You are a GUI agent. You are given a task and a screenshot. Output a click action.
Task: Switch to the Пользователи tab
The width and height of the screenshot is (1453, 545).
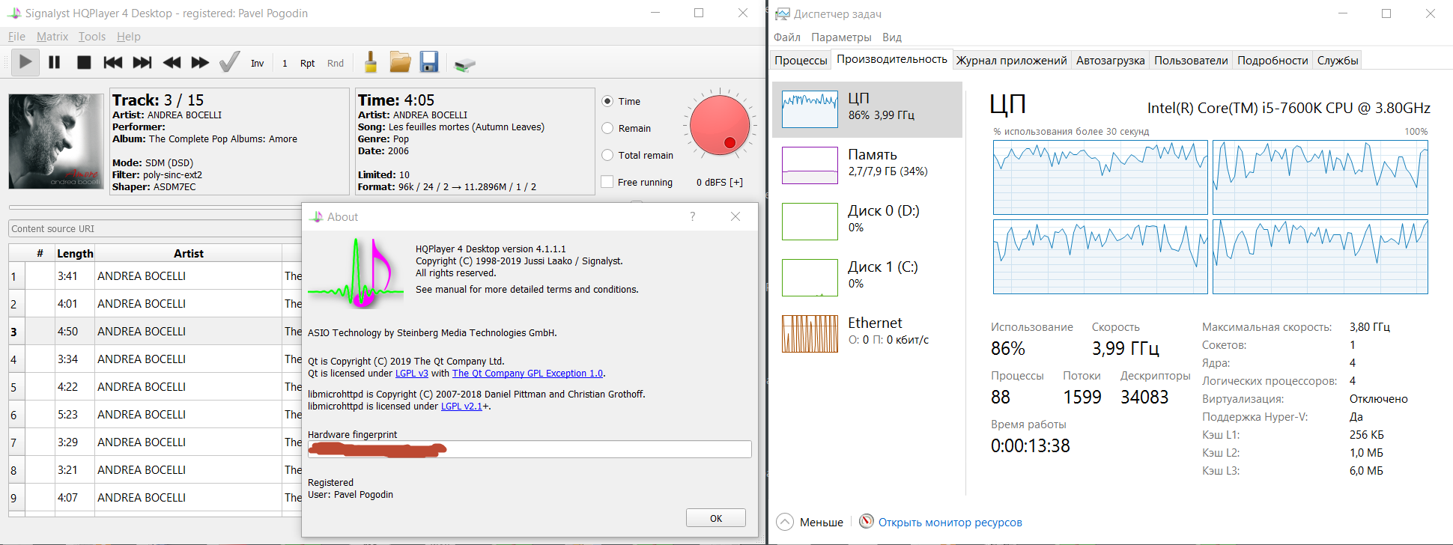pyautogui.click(x=1191, y=60)
